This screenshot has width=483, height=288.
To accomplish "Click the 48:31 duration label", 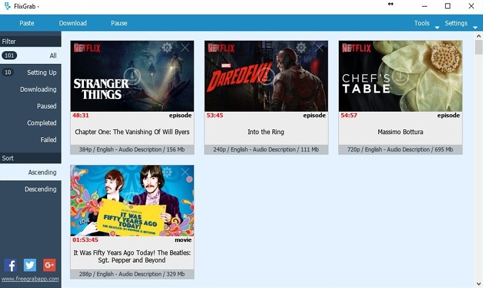I will [81, 115].
